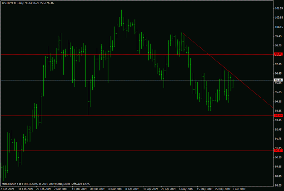The image size is (284, 191).
Task: Click the 100.15 price axis label
Action: tap(279, 27)
